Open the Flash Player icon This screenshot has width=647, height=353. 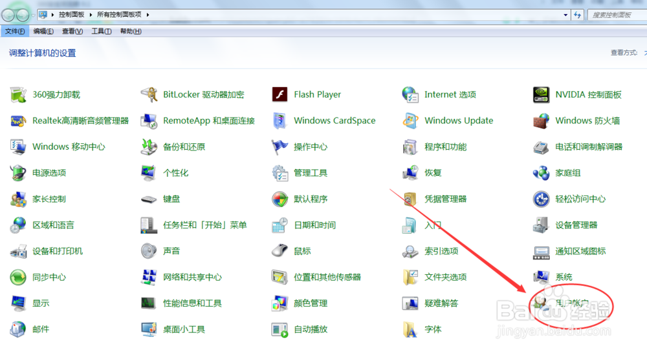(280, 95)
